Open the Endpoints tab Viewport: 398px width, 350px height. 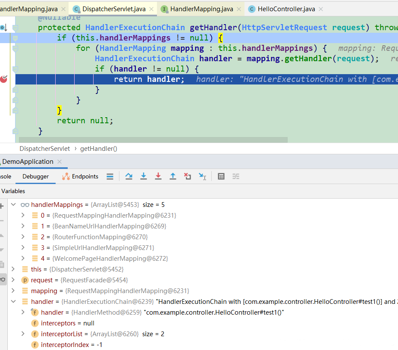[x=80, y=176]
